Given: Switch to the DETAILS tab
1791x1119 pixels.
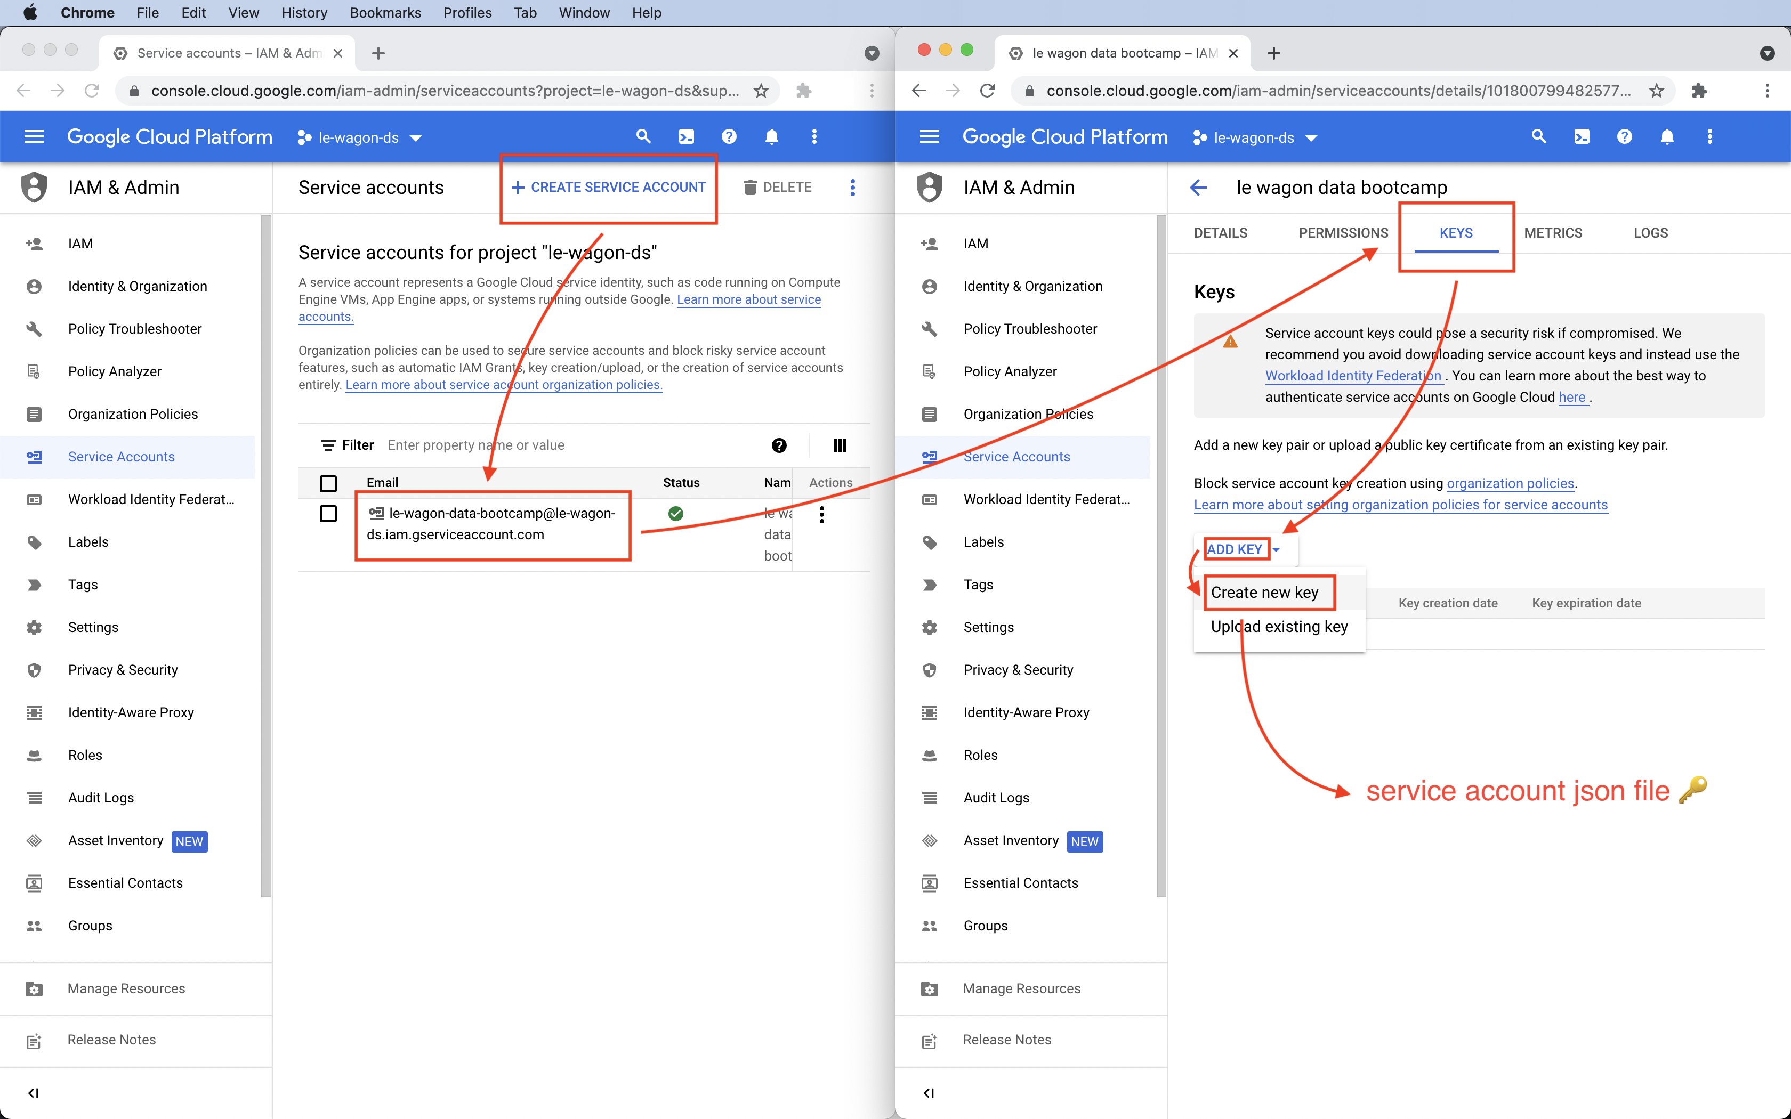Looking at the screenshot, I should click(x=1221, y=233).
